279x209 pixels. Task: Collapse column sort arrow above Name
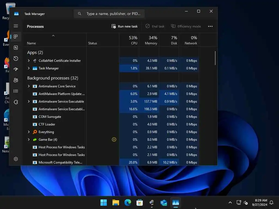tap(53, 36)
